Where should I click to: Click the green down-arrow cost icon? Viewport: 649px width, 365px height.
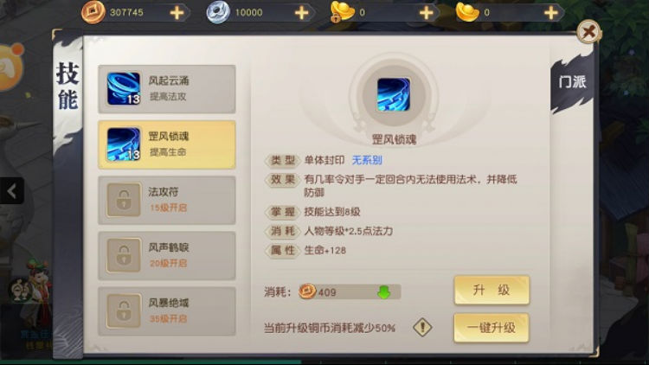pyautogui.click(x=383, y=291)
